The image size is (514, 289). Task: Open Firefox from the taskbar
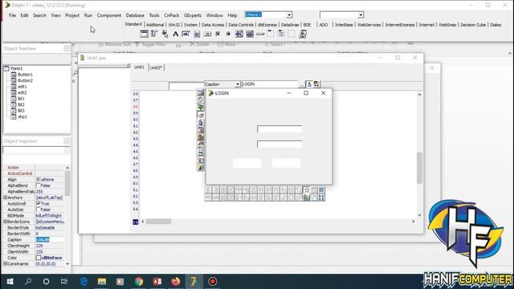pos(176,282)
